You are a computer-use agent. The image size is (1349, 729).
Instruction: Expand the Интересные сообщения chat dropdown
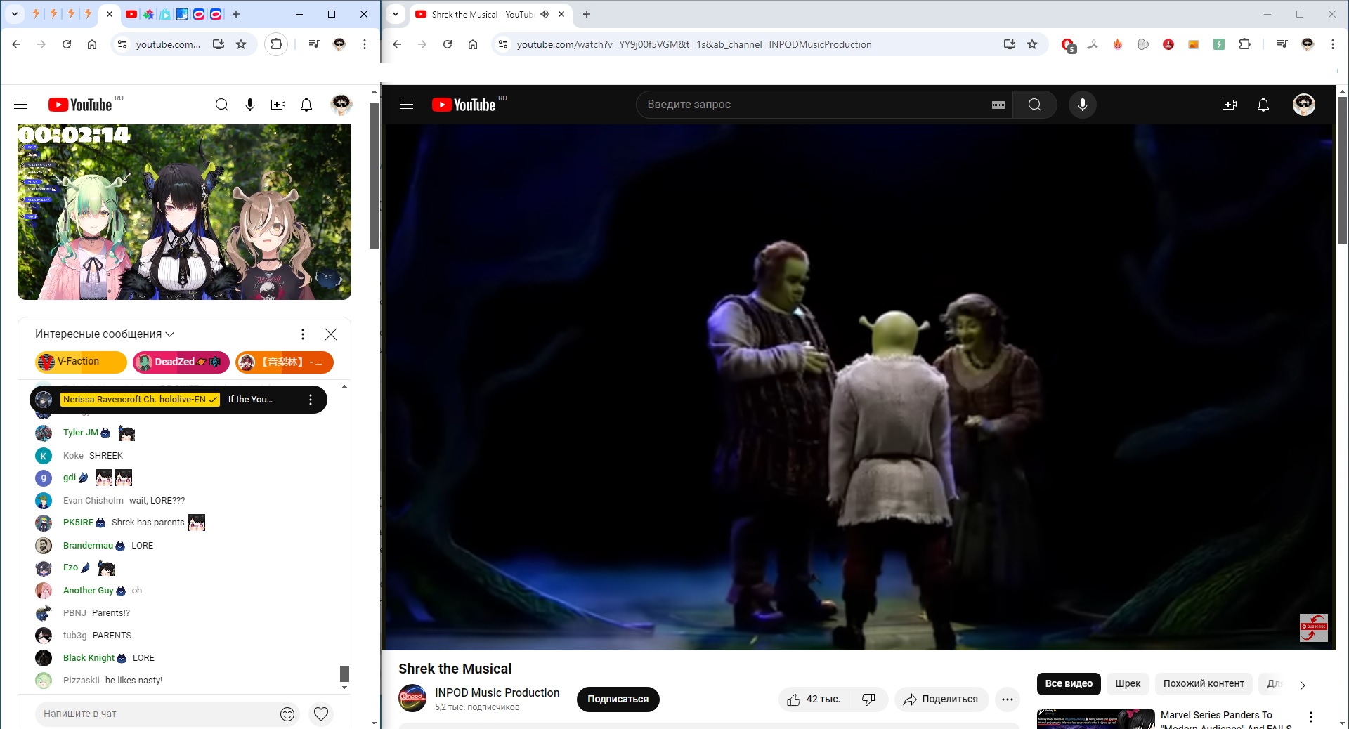(x=105, y=334)
